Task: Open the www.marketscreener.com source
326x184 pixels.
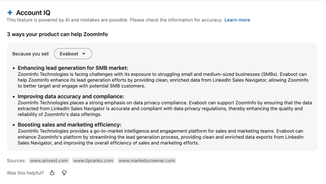Action: 147,161
